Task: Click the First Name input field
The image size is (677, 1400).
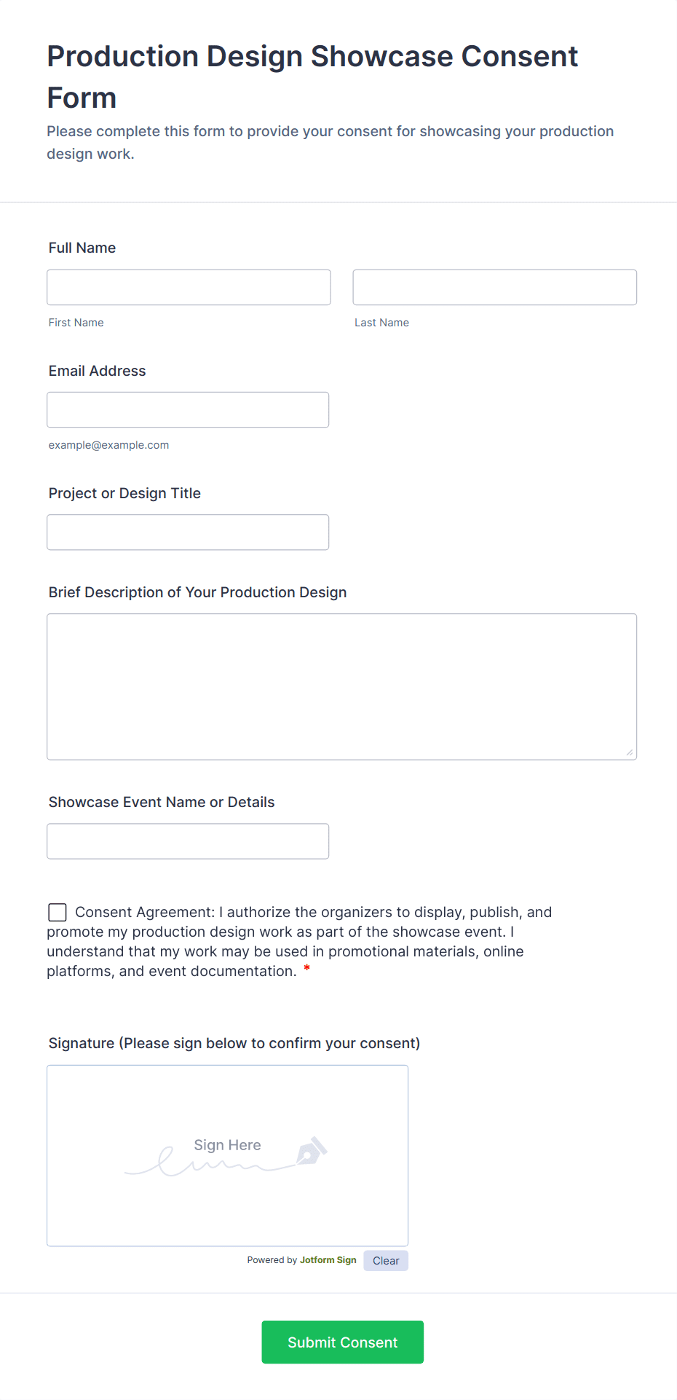Action: (189, 287)
